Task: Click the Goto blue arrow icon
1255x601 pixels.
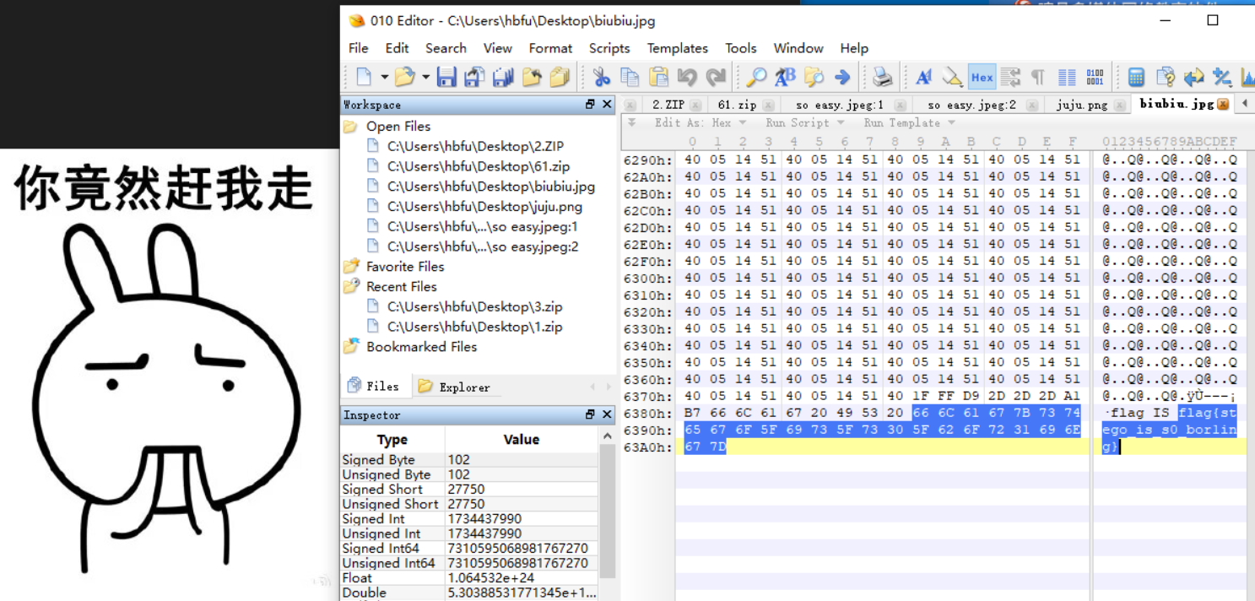Action: coord(842,78)
